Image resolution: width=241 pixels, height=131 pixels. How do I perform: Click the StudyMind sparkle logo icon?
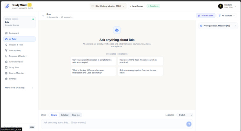pyautogui.click(x=7, y=6)
